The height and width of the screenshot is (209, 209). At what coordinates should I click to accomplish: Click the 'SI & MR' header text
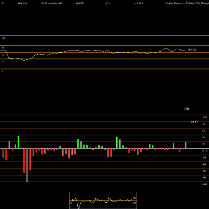coord(22,3)
